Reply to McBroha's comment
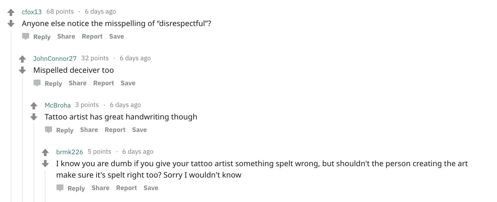Image resolution: width=497 pixels, height=202 pixels. coord(65,130)
